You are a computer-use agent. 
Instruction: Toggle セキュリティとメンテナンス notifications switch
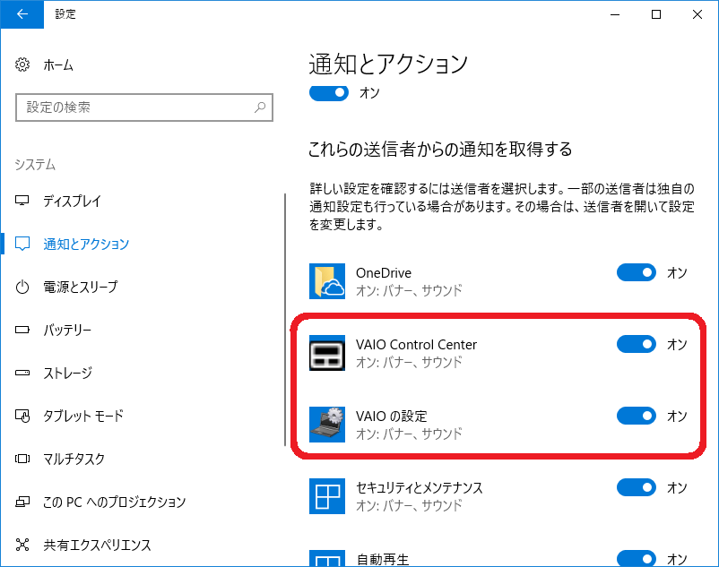pyautogui.click(x=637, y=487)
